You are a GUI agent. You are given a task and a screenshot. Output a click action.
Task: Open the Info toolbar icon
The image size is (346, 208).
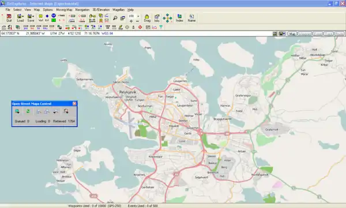157,18
